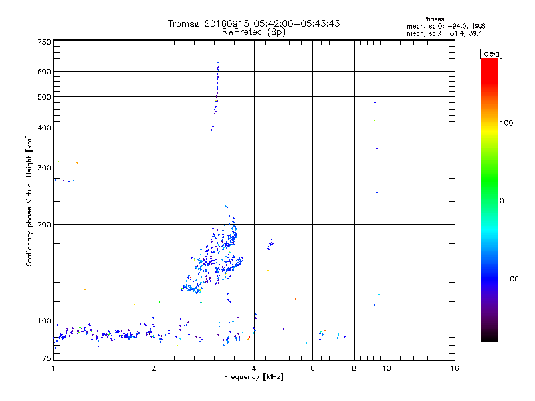
Task: Click x-axis tick label '6'
Action: (312, 368)
